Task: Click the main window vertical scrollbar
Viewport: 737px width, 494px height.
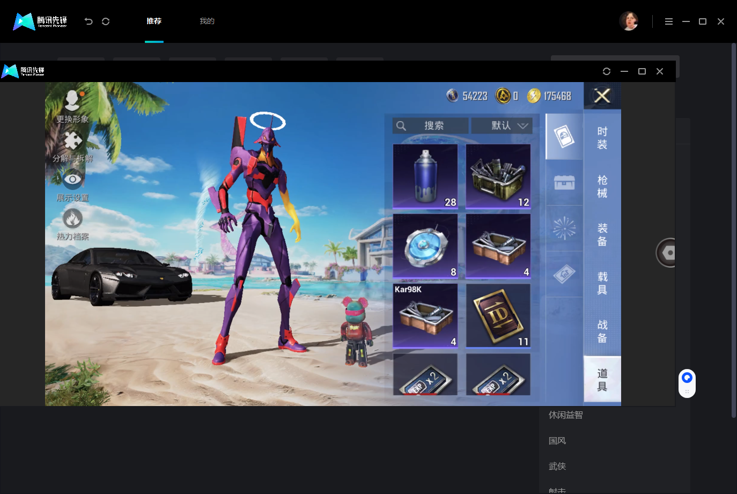Action: (734, 231)
